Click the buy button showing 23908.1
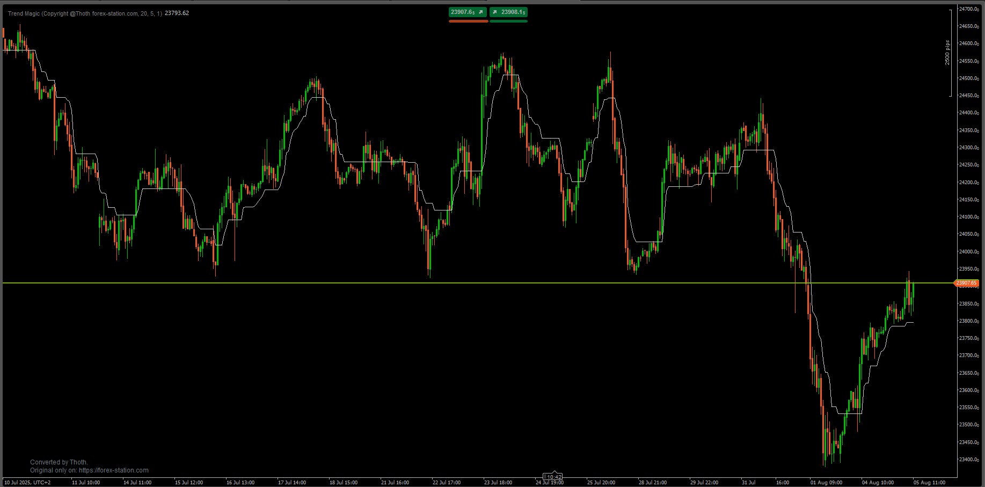Image resolution: width=985 pixels, height=487 pixels. tap(508, 12)
